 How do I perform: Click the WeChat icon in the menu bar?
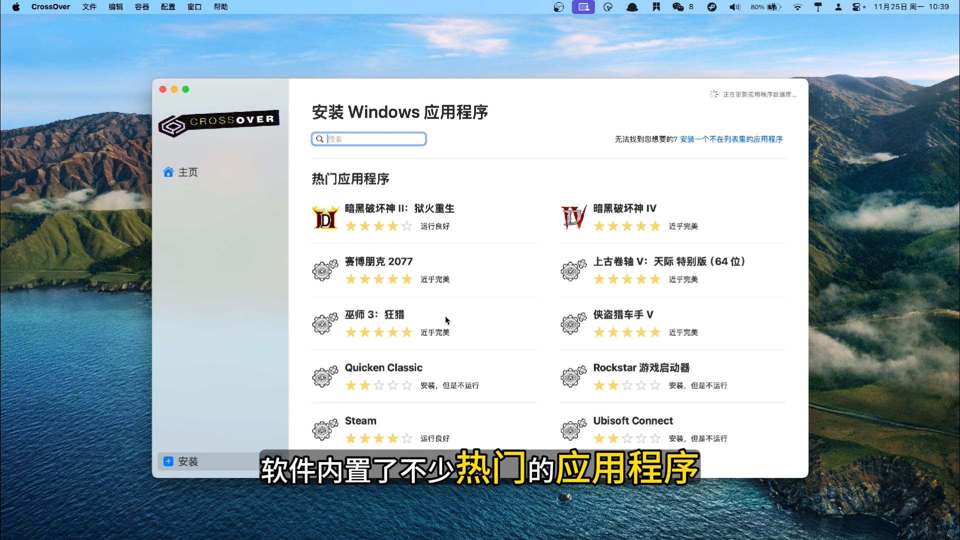(678, 7)
